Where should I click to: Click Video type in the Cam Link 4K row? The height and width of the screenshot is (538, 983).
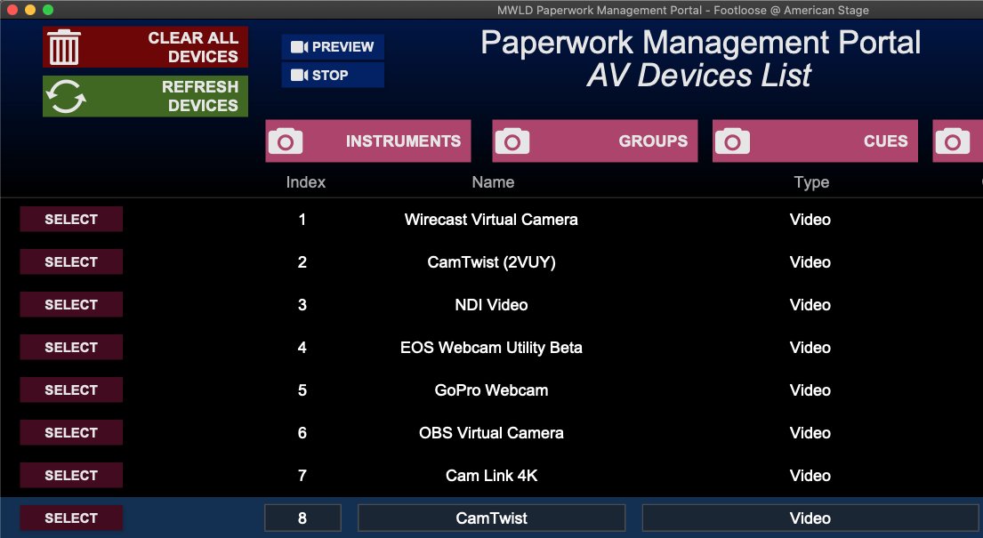(x=810, y=475)
